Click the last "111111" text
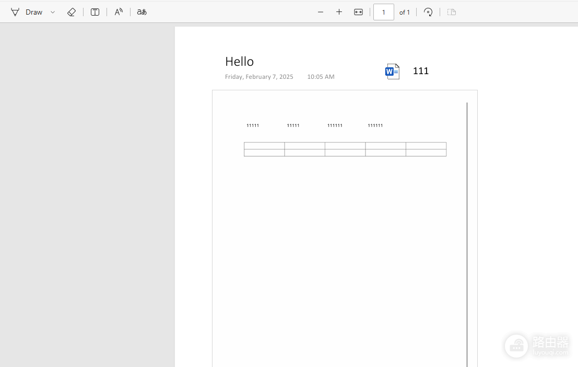The height and width of the screenshot is (367, 578). click(375, 125)
